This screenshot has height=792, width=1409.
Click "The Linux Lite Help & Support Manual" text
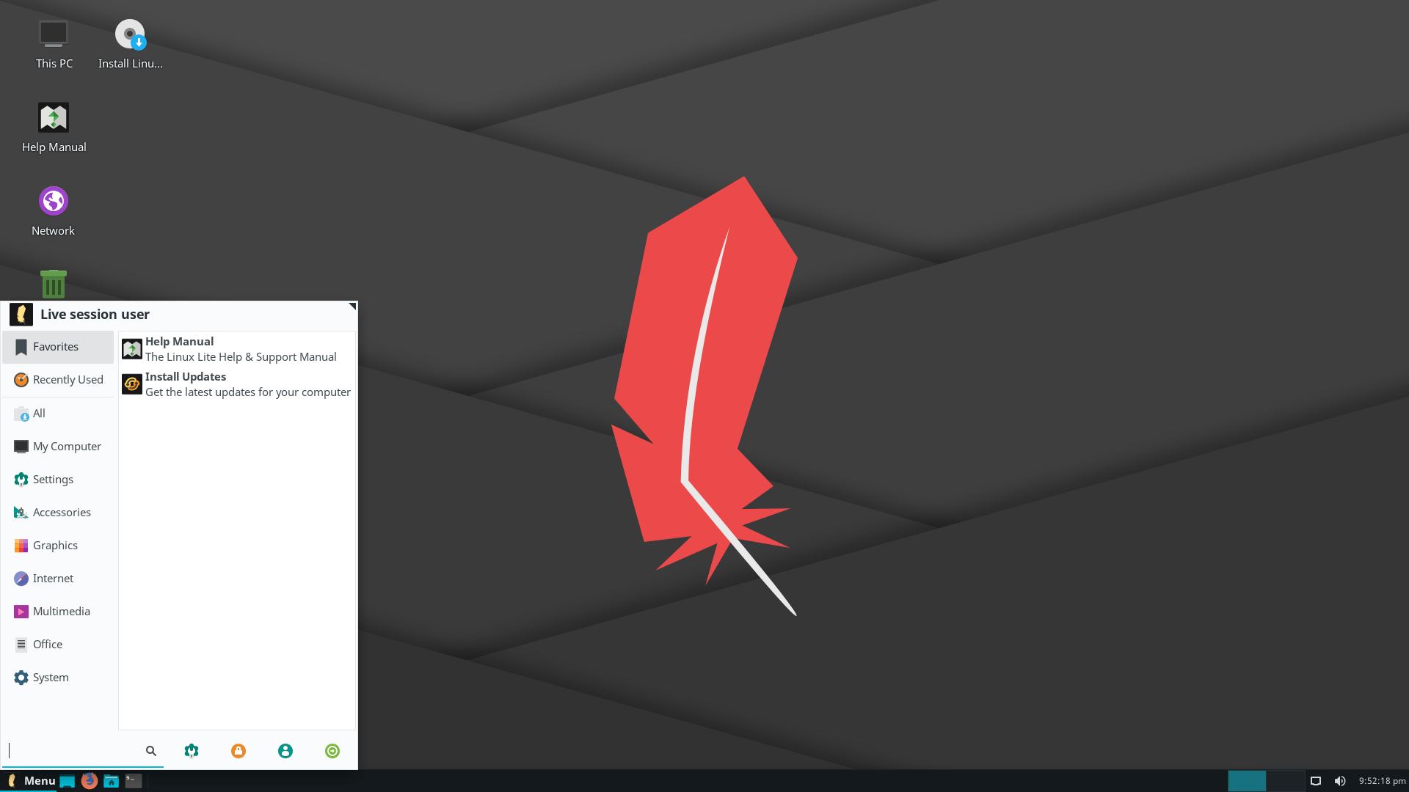(x=241, y=357)
